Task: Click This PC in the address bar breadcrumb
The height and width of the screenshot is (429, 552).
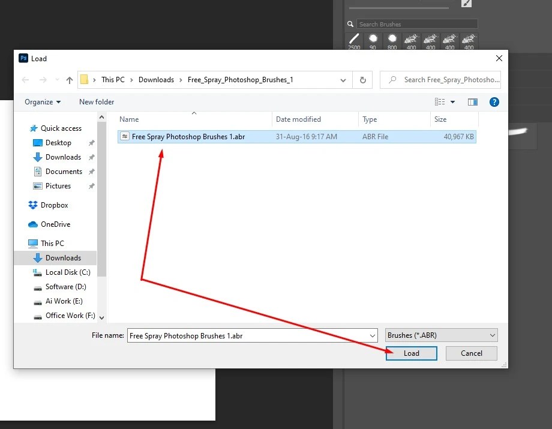Action: (113, 79)
